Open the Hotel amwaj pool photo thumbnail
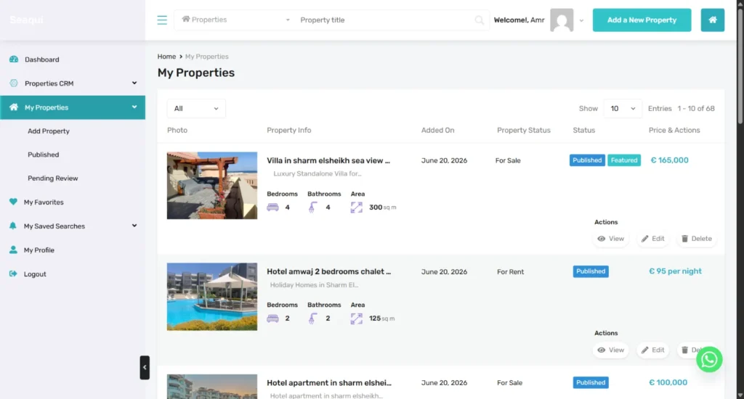 tap(212, 297)
